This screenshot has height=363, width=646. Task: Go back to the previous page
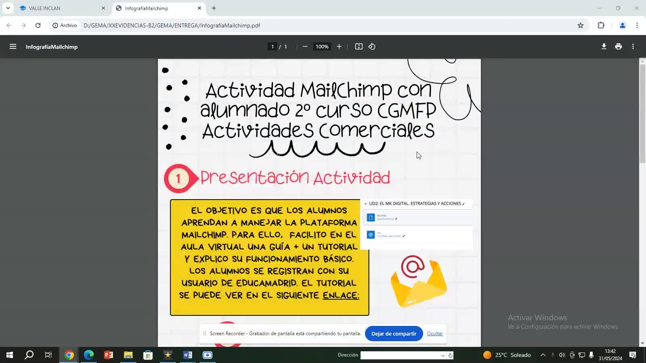[x=9, y=25]
